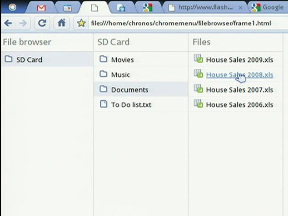Open the Google tab next to the flash tab
This screenshot has height=216, width=288.
148,8
